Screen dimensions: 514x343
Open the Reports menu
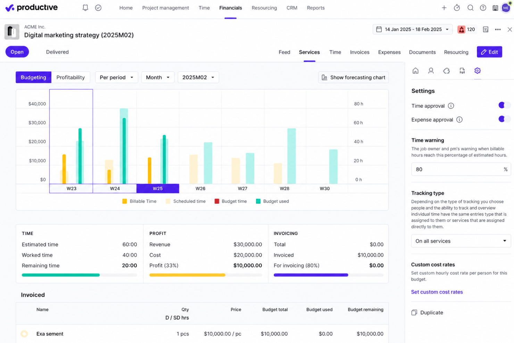click(316, 8)
